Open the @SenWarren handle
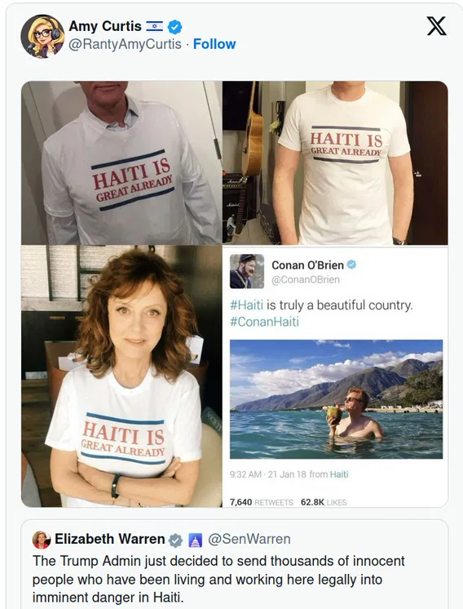 (249, 539)
